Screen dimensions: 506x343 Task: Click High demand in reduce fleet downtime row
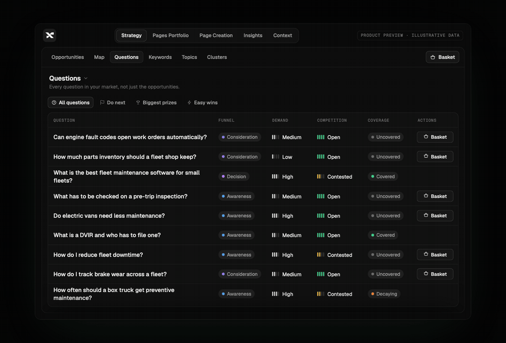point(283,255)
